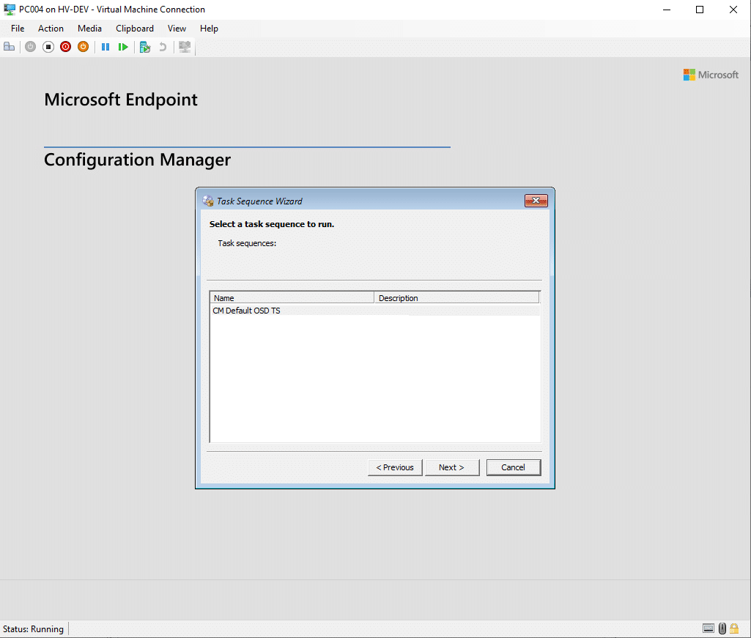Turn off the virtual machine
Viewport: 751px width, 638px height.
coord(48,46)
